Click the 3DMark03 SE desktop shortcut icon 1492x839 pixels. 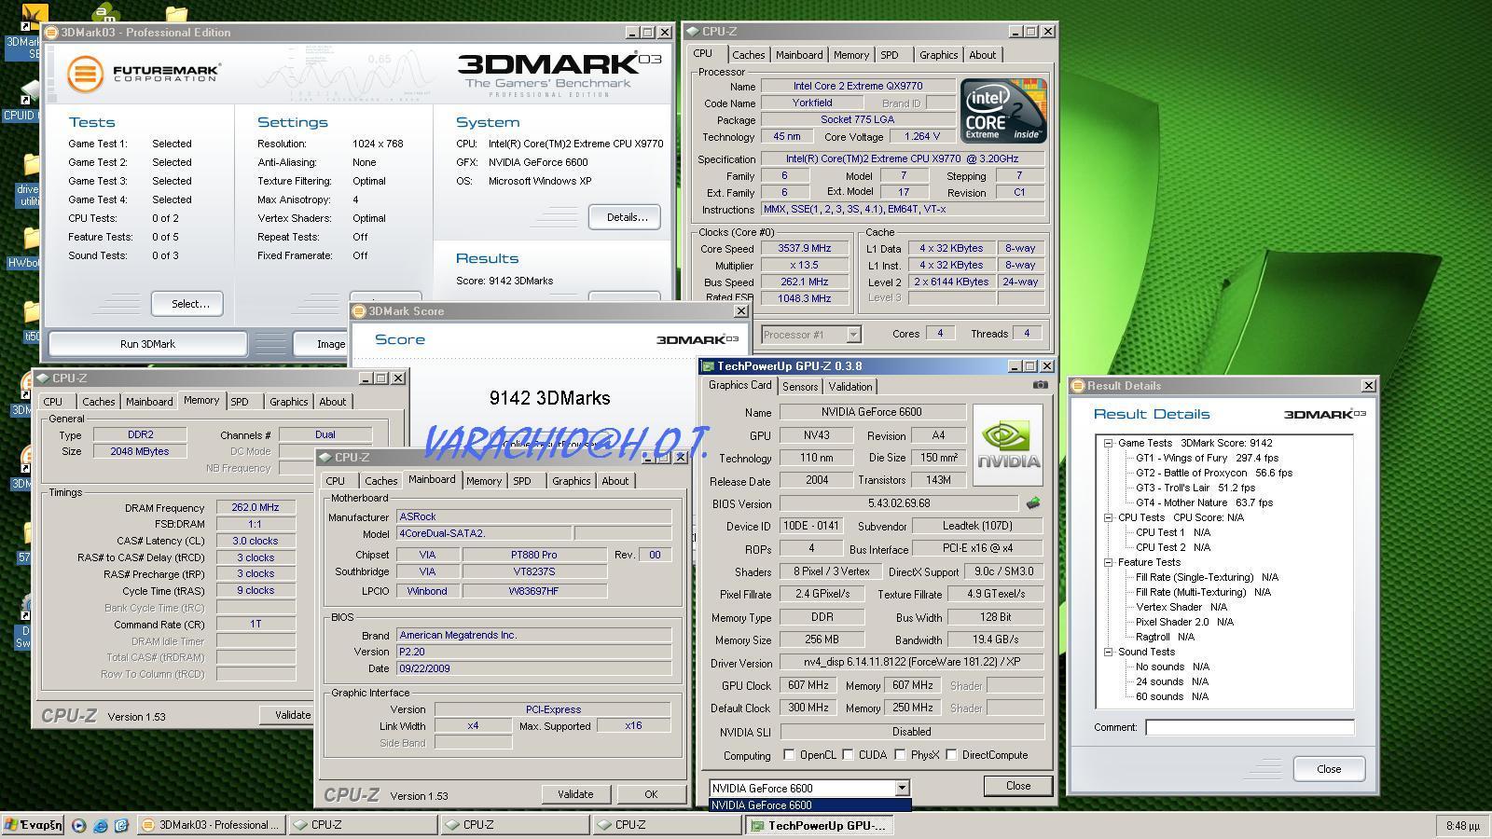coord(34,19)
